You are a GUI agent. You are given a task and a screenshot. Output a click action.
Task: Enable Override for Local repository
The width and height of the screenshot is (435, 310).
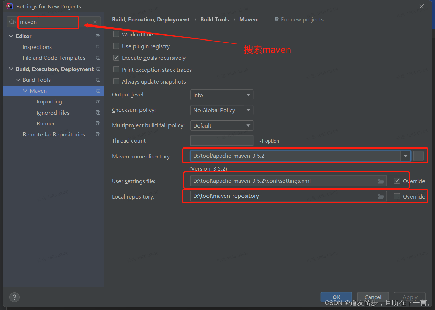pos(397,196)
